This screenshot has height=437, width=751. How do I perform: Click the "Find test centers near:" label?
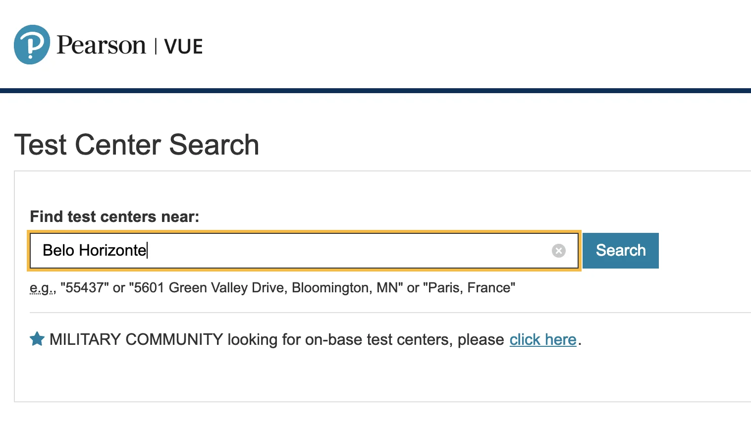pyautogui.click(x=114, y=217)
